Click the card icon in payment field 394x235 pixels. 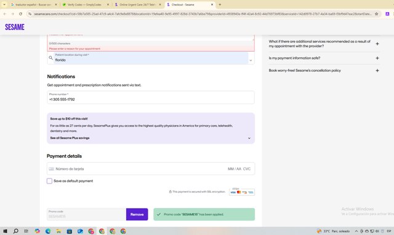(x=52, y=169)
